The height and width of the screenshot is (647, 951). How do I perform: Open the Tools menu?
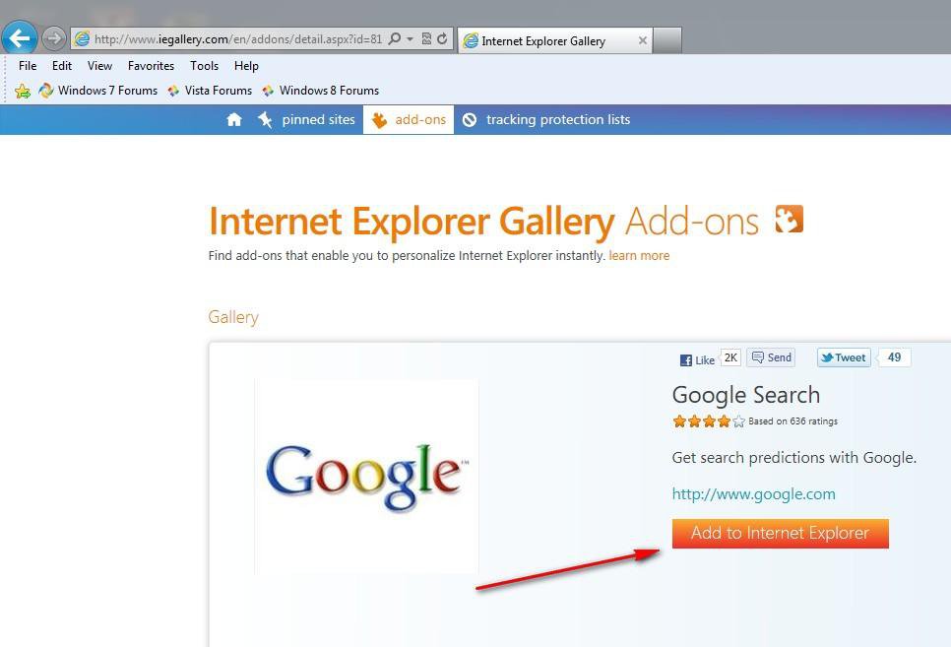pos(204,66)
